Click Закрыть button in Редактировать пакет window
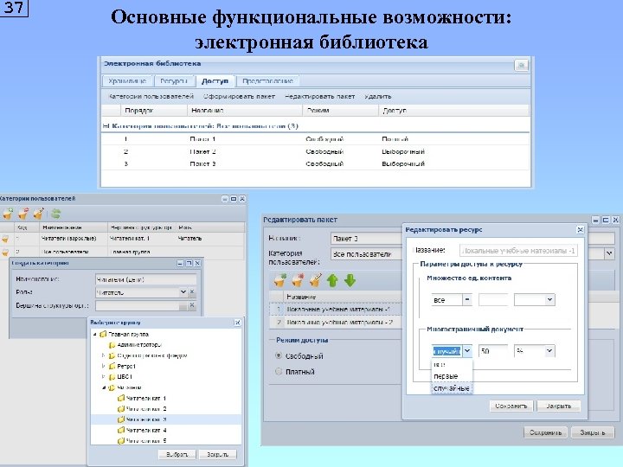Screen dimensions: 623x467 tap(593, 432)
